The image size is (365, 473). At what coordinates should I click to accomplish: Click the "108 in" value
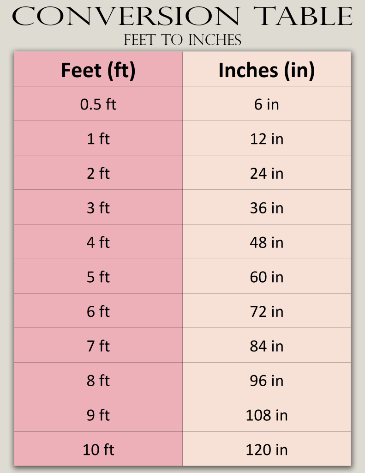click(x=267, y=415)
